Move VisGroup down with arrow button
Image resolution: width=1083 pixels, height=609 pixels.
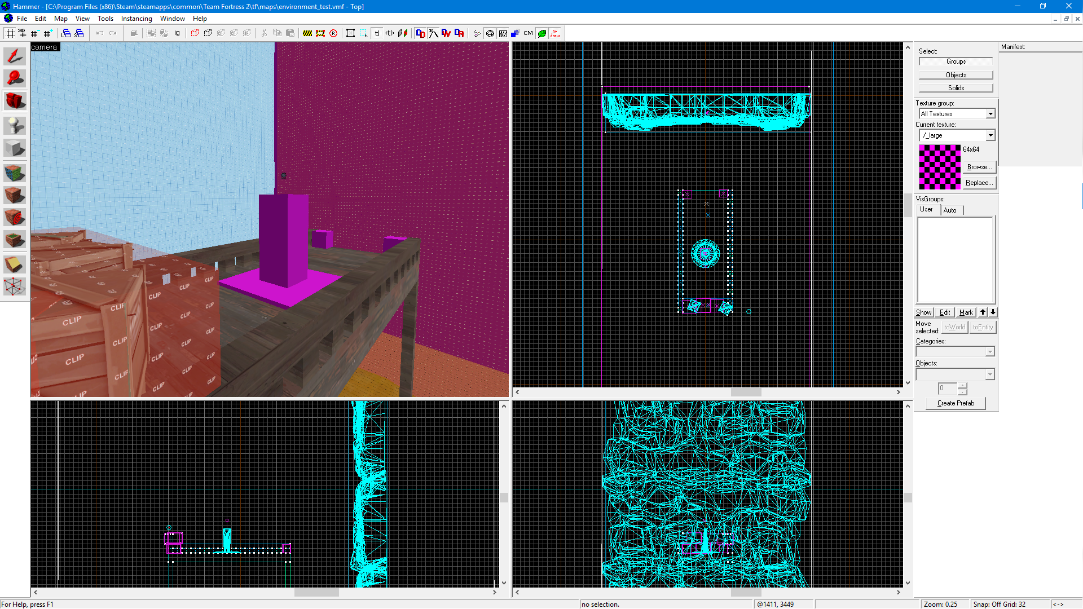click(993, 312)
